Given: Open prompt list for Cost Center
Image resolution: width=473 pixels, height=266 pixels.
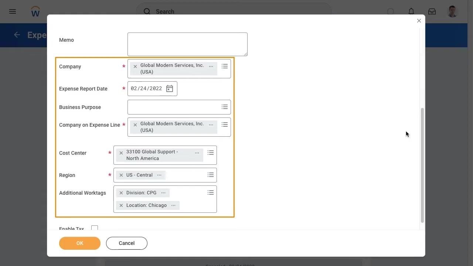Looking at the screenshot, I should [x=211, y=153].
